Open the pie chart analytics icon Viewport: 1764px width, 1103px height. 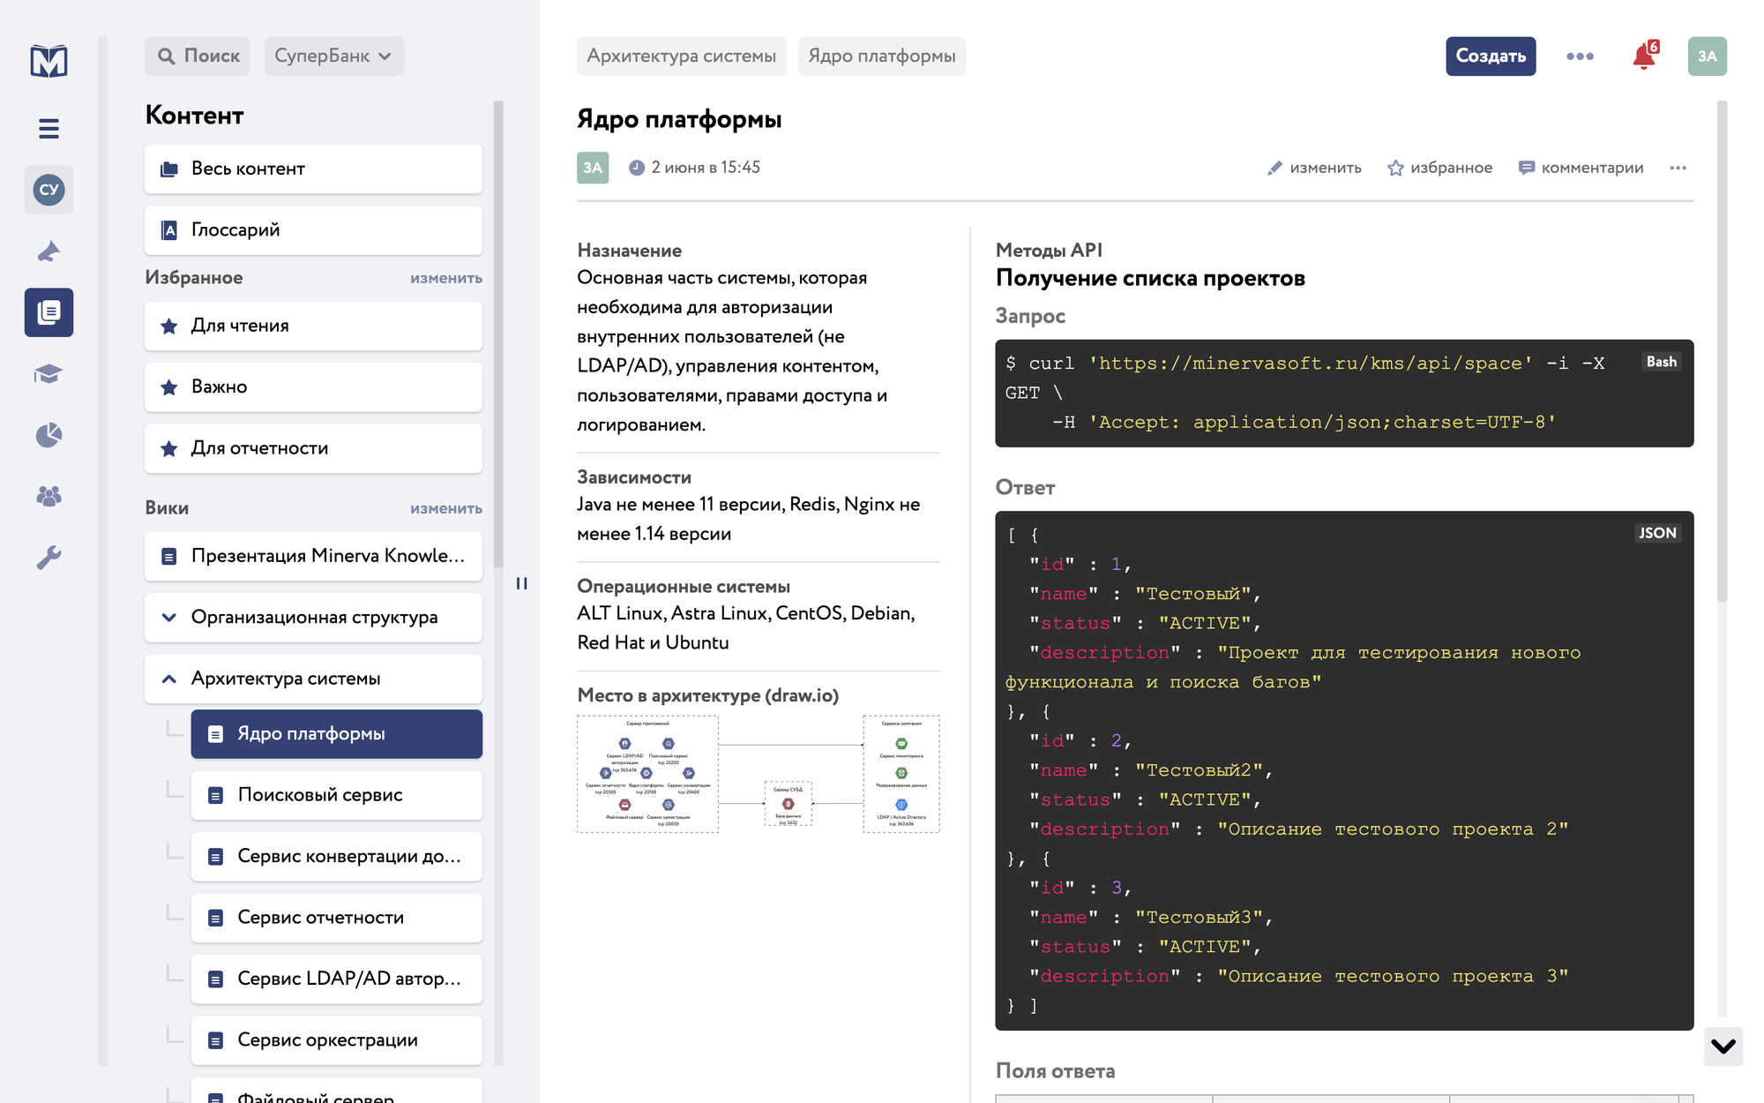tap(49, 435)
